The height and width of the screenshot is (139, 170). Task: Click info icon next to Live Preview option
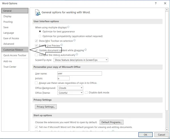coord(61,45)
